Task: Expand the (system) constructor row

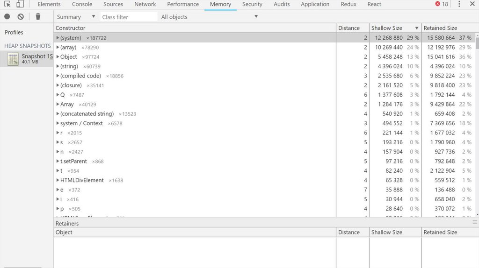Action: (x=58, y=38)
